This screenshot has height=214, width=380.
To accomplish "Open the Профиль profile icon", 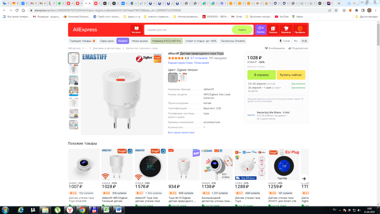I will (x=300, y=30).
